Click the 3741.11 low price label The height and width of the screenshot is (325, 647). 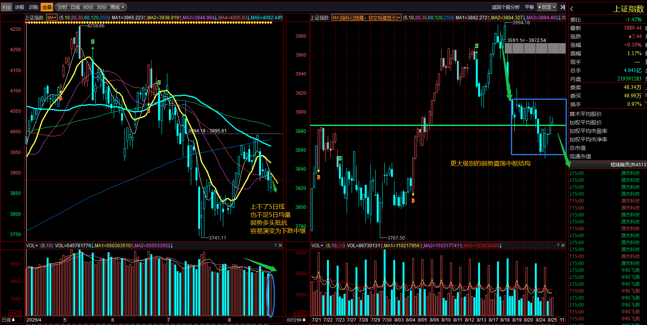tap(217, 238)
